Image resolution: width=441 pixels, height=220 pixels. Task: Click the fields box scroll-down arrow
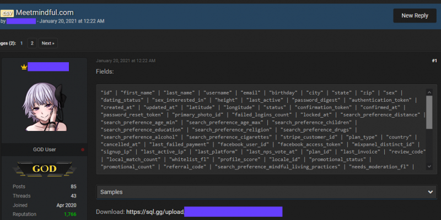[429, 167]
